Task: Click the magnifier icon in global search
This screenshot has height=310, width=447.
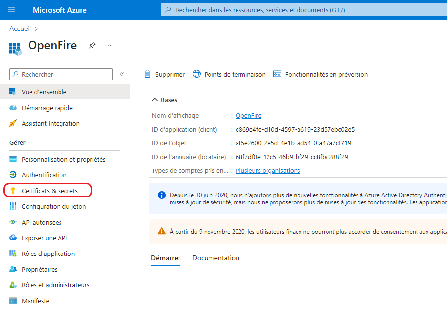Action: 168,10
